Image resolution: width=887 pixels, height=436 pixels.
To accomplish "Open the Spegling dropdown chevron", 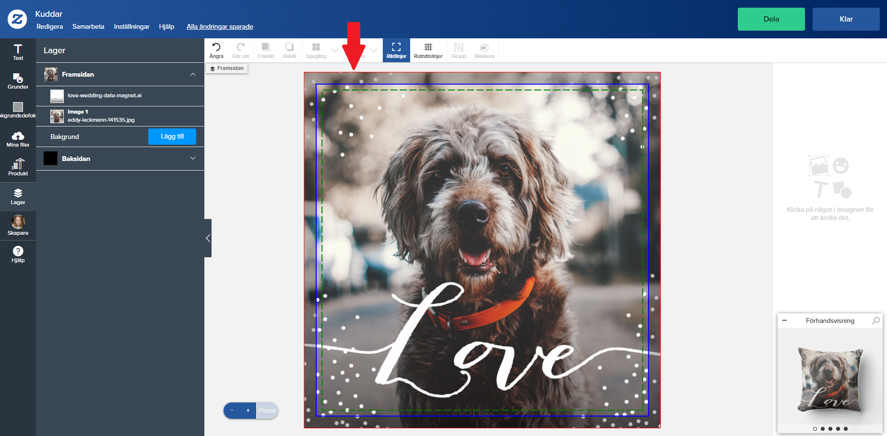I will point(335,50).
